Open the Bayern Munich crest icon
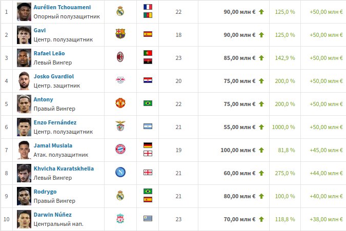Screen dimensions: 346x231 pos(120,149)
